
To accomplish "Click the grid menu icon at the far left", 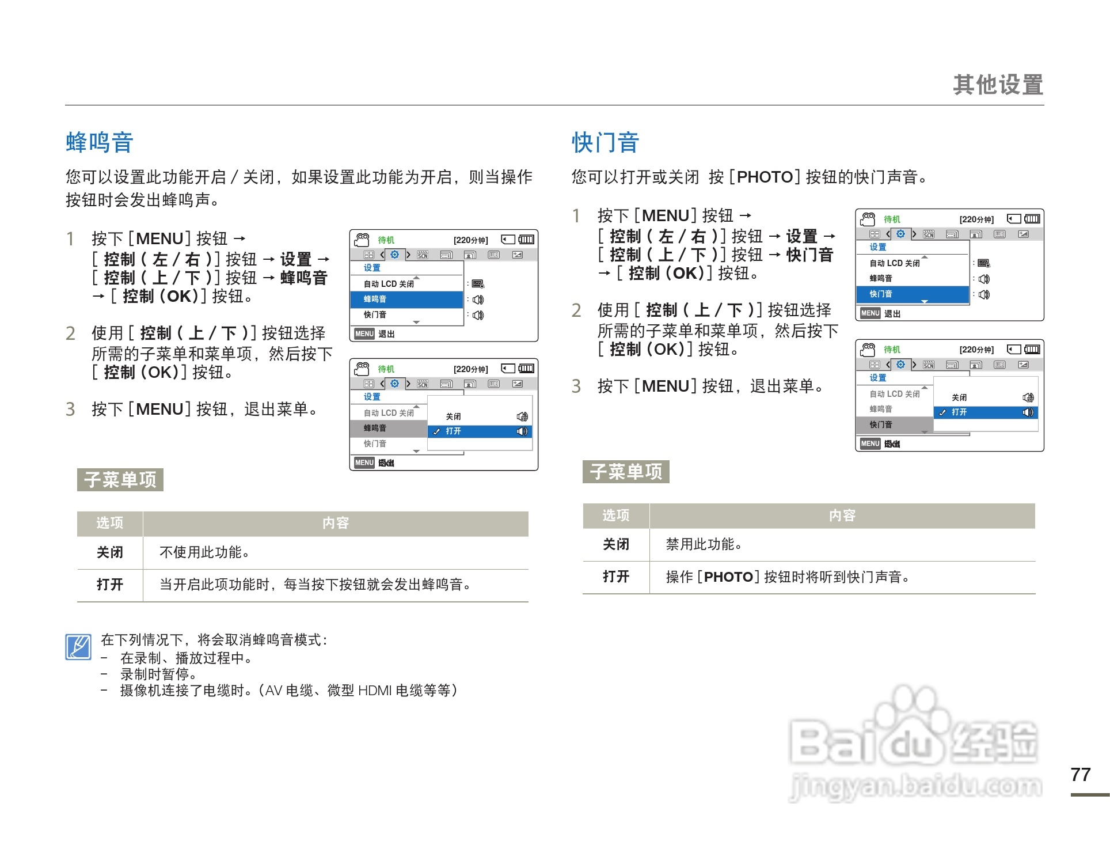I will click(370, 255).
